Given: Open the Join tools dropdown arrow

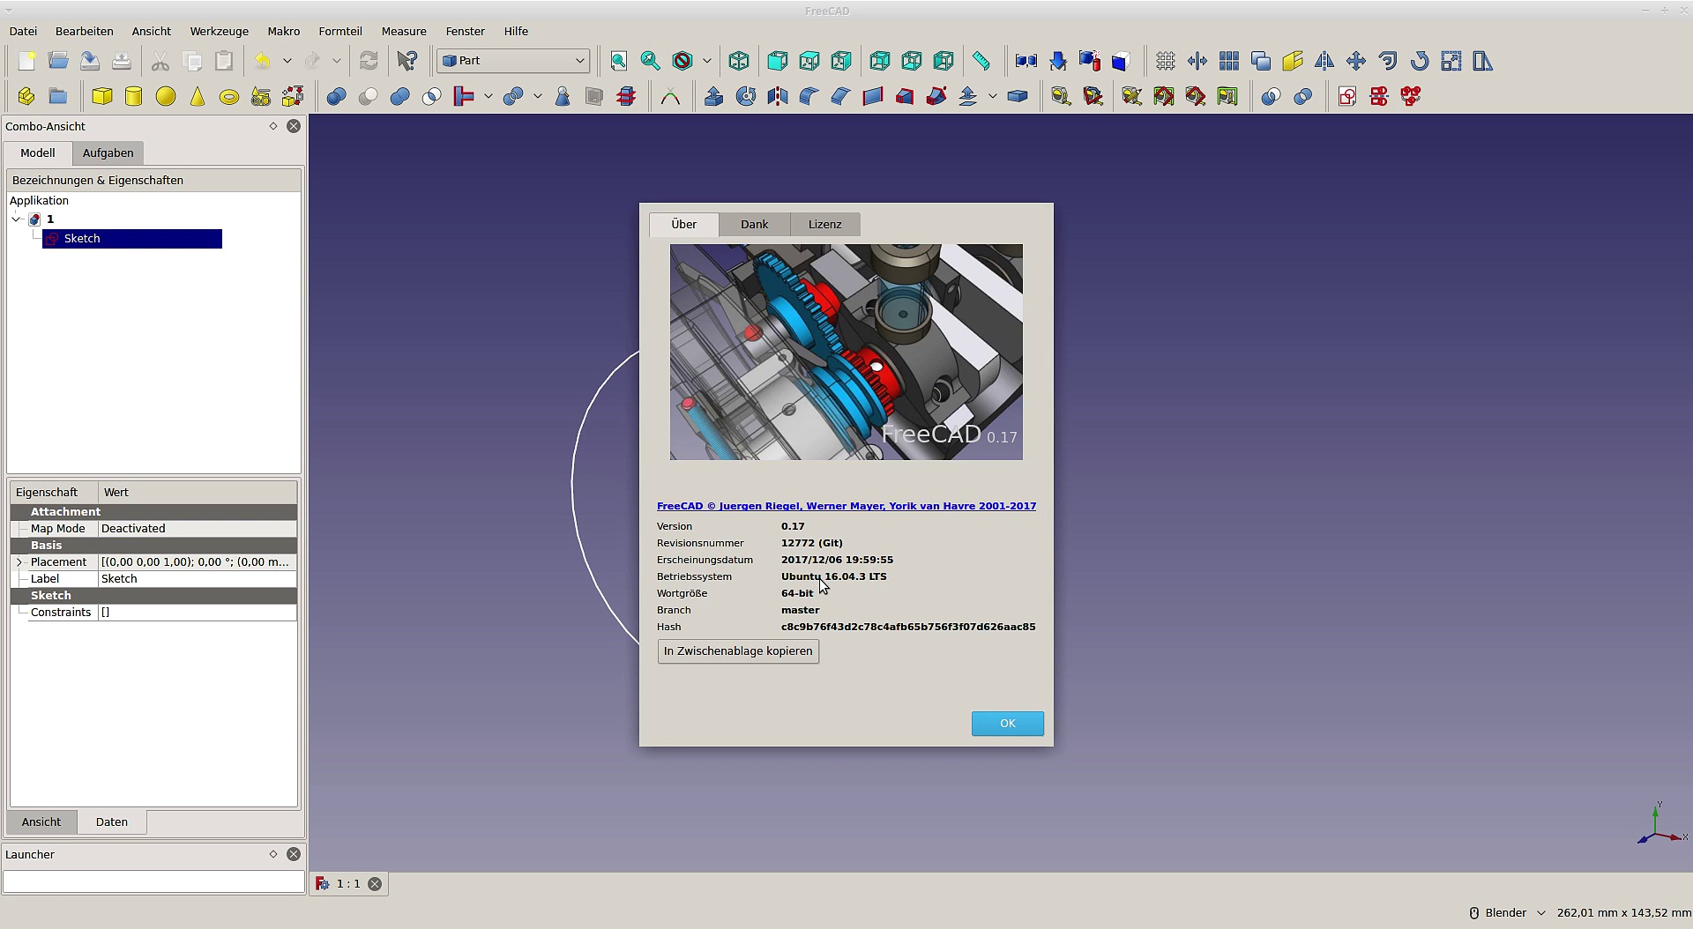Looking at the screenshot, I should coord(488,96).
